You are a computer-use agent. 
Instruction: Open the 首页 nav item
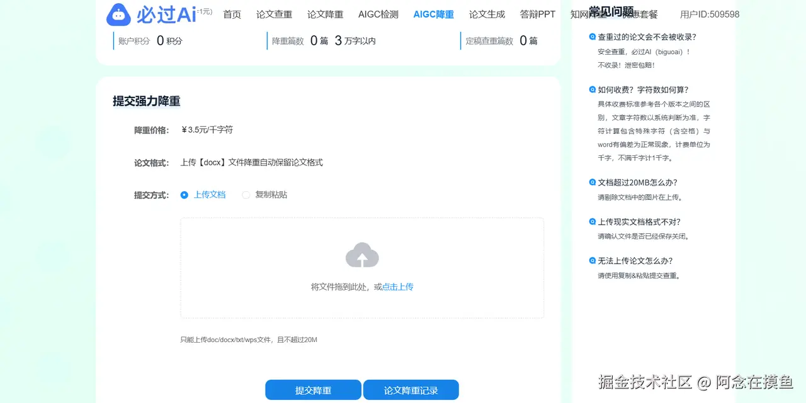(232, 14)
